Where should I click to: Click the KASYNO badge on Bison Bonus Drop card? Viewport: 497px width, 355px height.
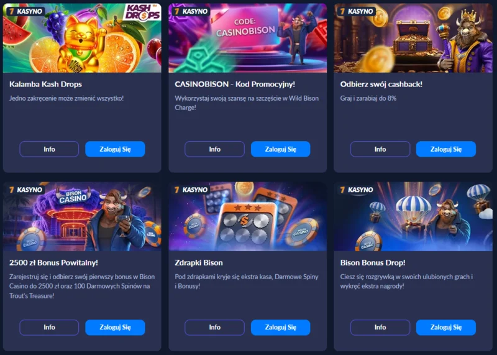coord(357,190)
